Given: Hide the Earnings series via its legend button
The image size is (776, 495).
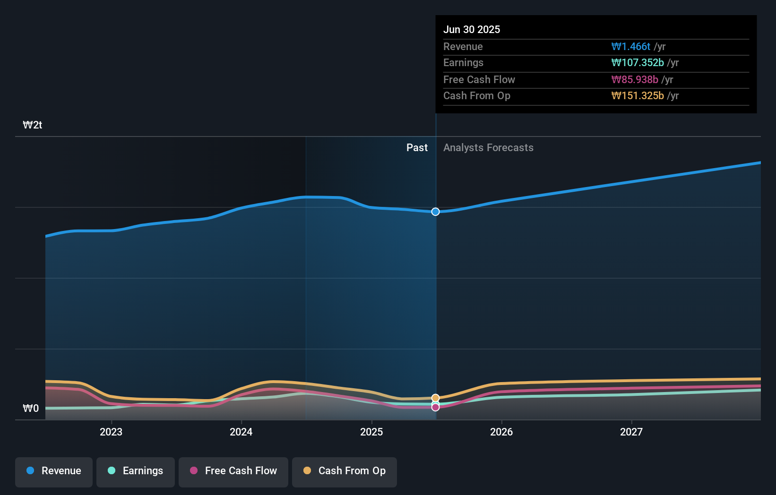Looking at the screenshot, I should coord(135,471).
